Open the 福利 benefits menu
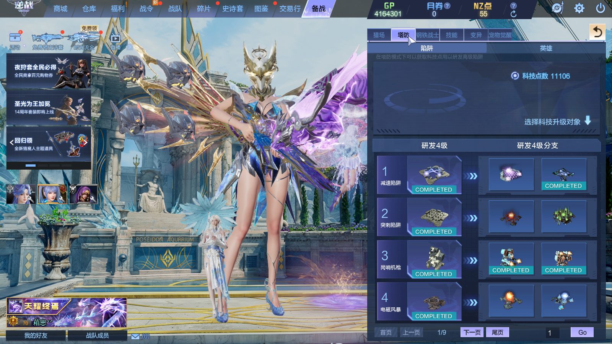This screenshot has height=344, width=612. (x=118, y=9)
